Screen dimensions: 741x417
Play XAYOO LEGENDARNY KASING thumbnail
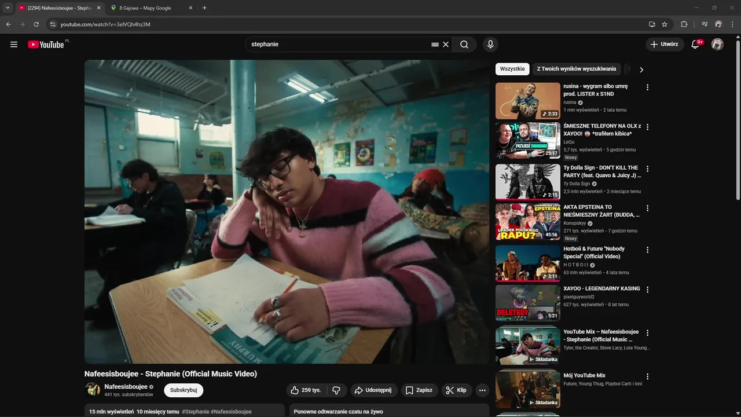pos(528,302)
